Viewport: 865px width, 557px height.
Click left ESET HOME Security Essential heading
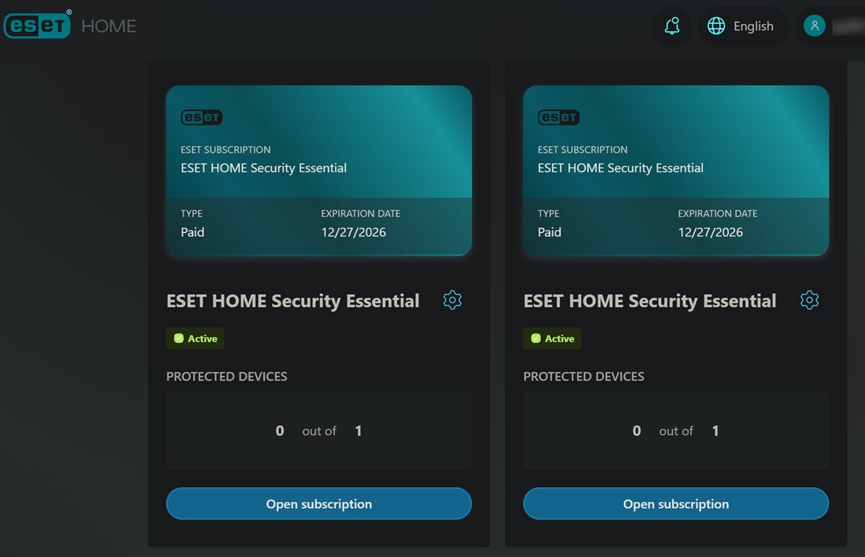click(293, 300)
